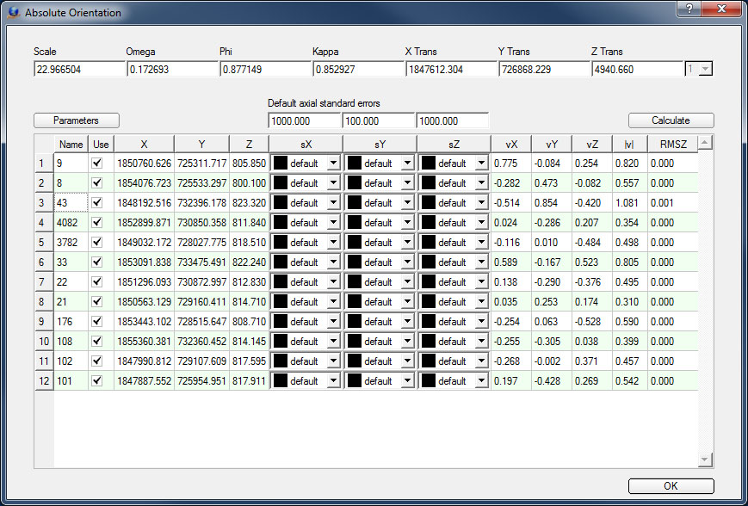Screen dimensions: 748x506
Task: Open sY dropdown for point 8
Action: pos(407,183)
